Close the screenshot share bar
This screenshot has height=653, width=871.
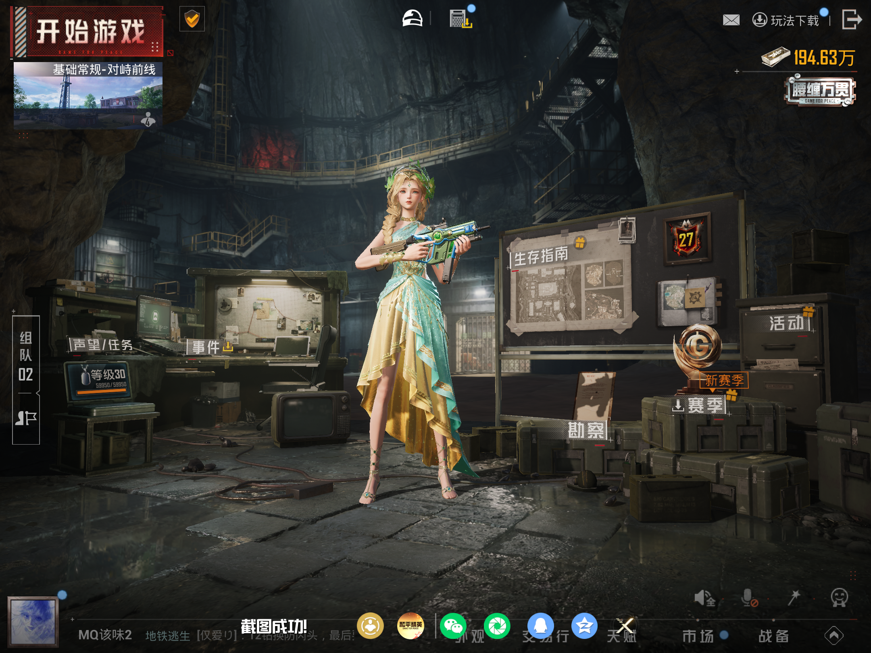625,626
